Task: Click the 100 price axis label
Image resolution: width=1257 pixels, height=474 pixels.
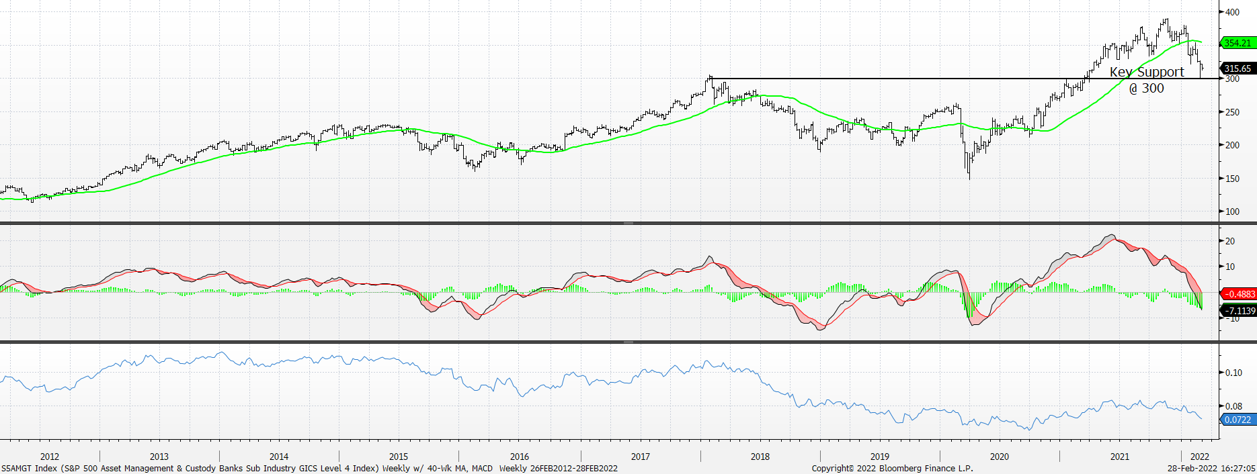Action: click(x=1233, y=211)
